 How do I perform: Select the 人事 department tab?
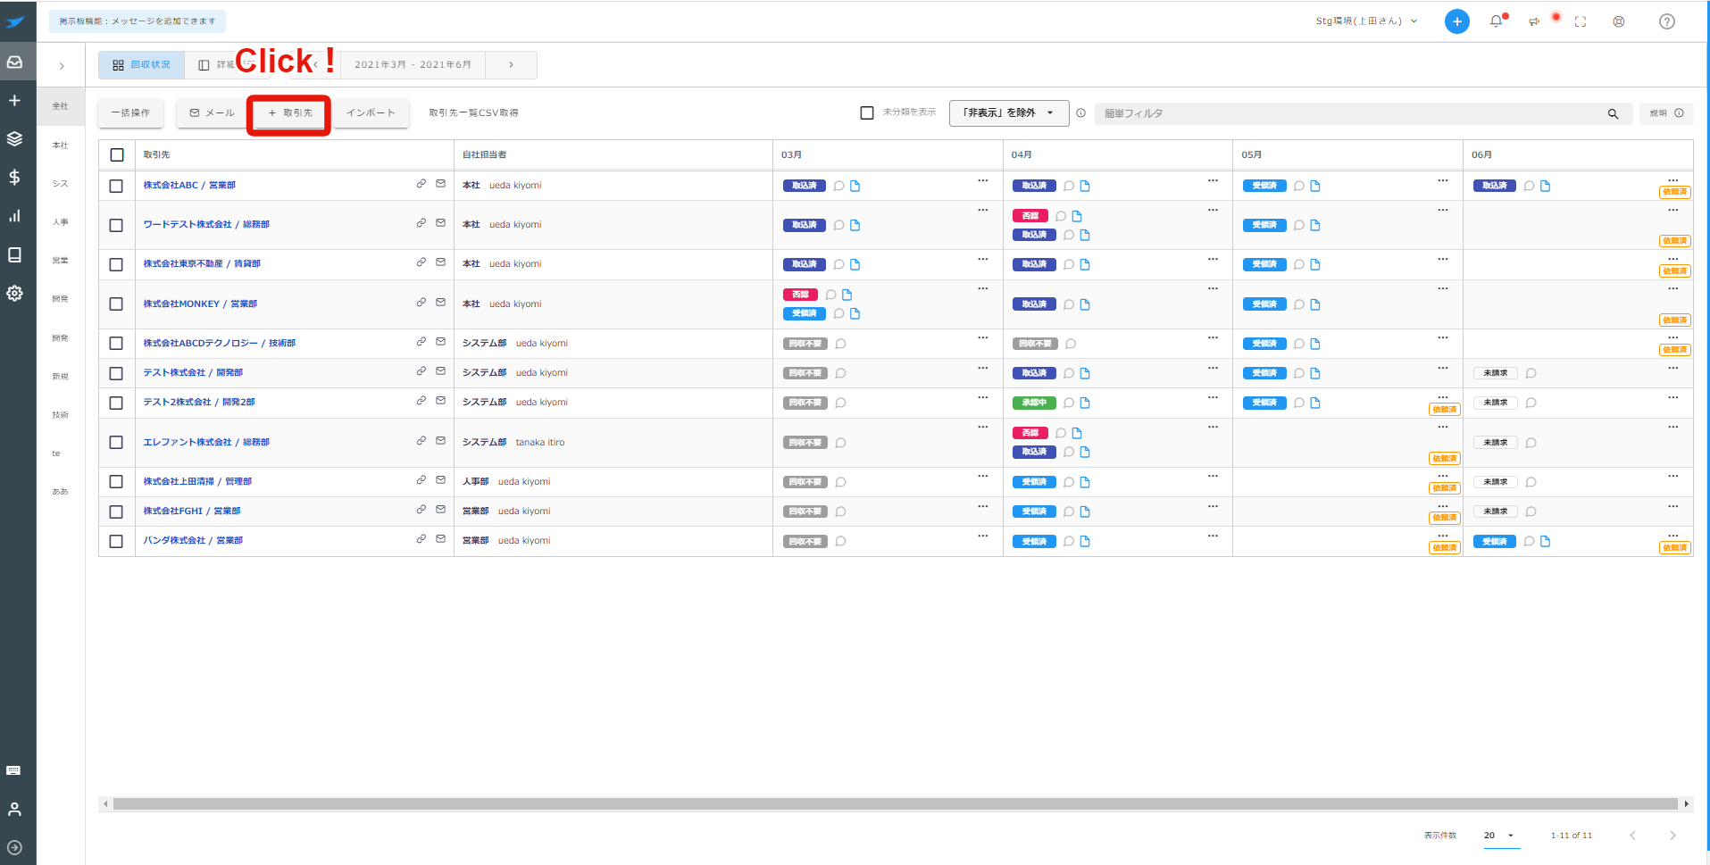(x=60, y=222)
